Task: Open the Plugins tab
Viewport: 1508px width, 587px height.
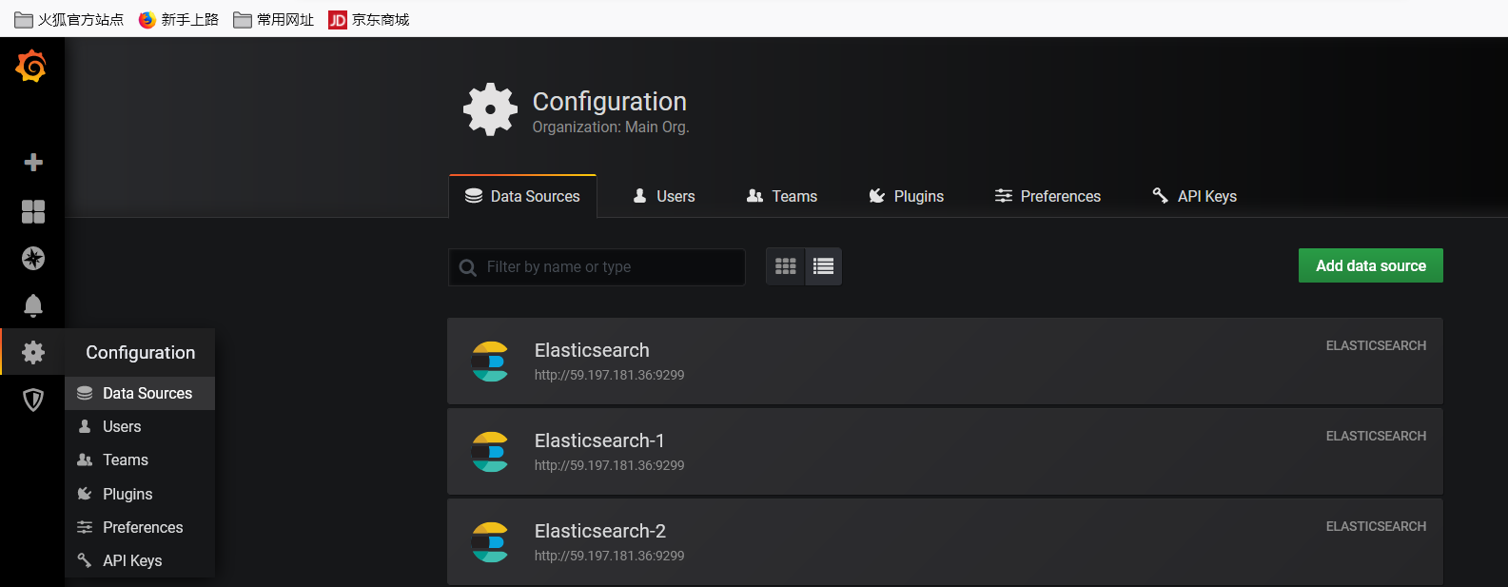Action: pos(906,196)
